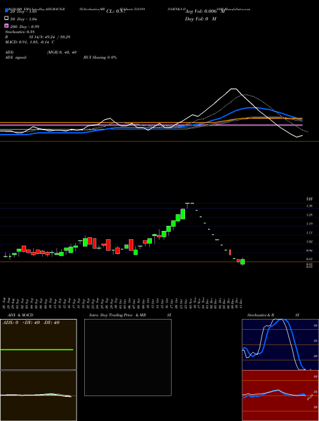Click the 'Stochastics: 0.58' reading
Screen dimensions: 319x421
tap(20, 32)
